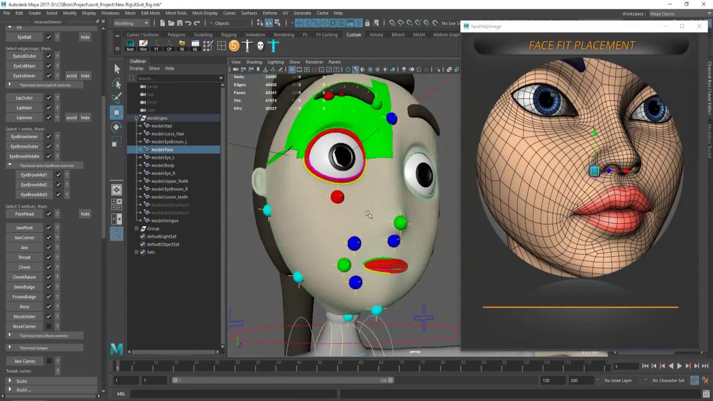Screen dimensions: 713x401
Task: Click the lock selection padlock icon
Action: 367,23
